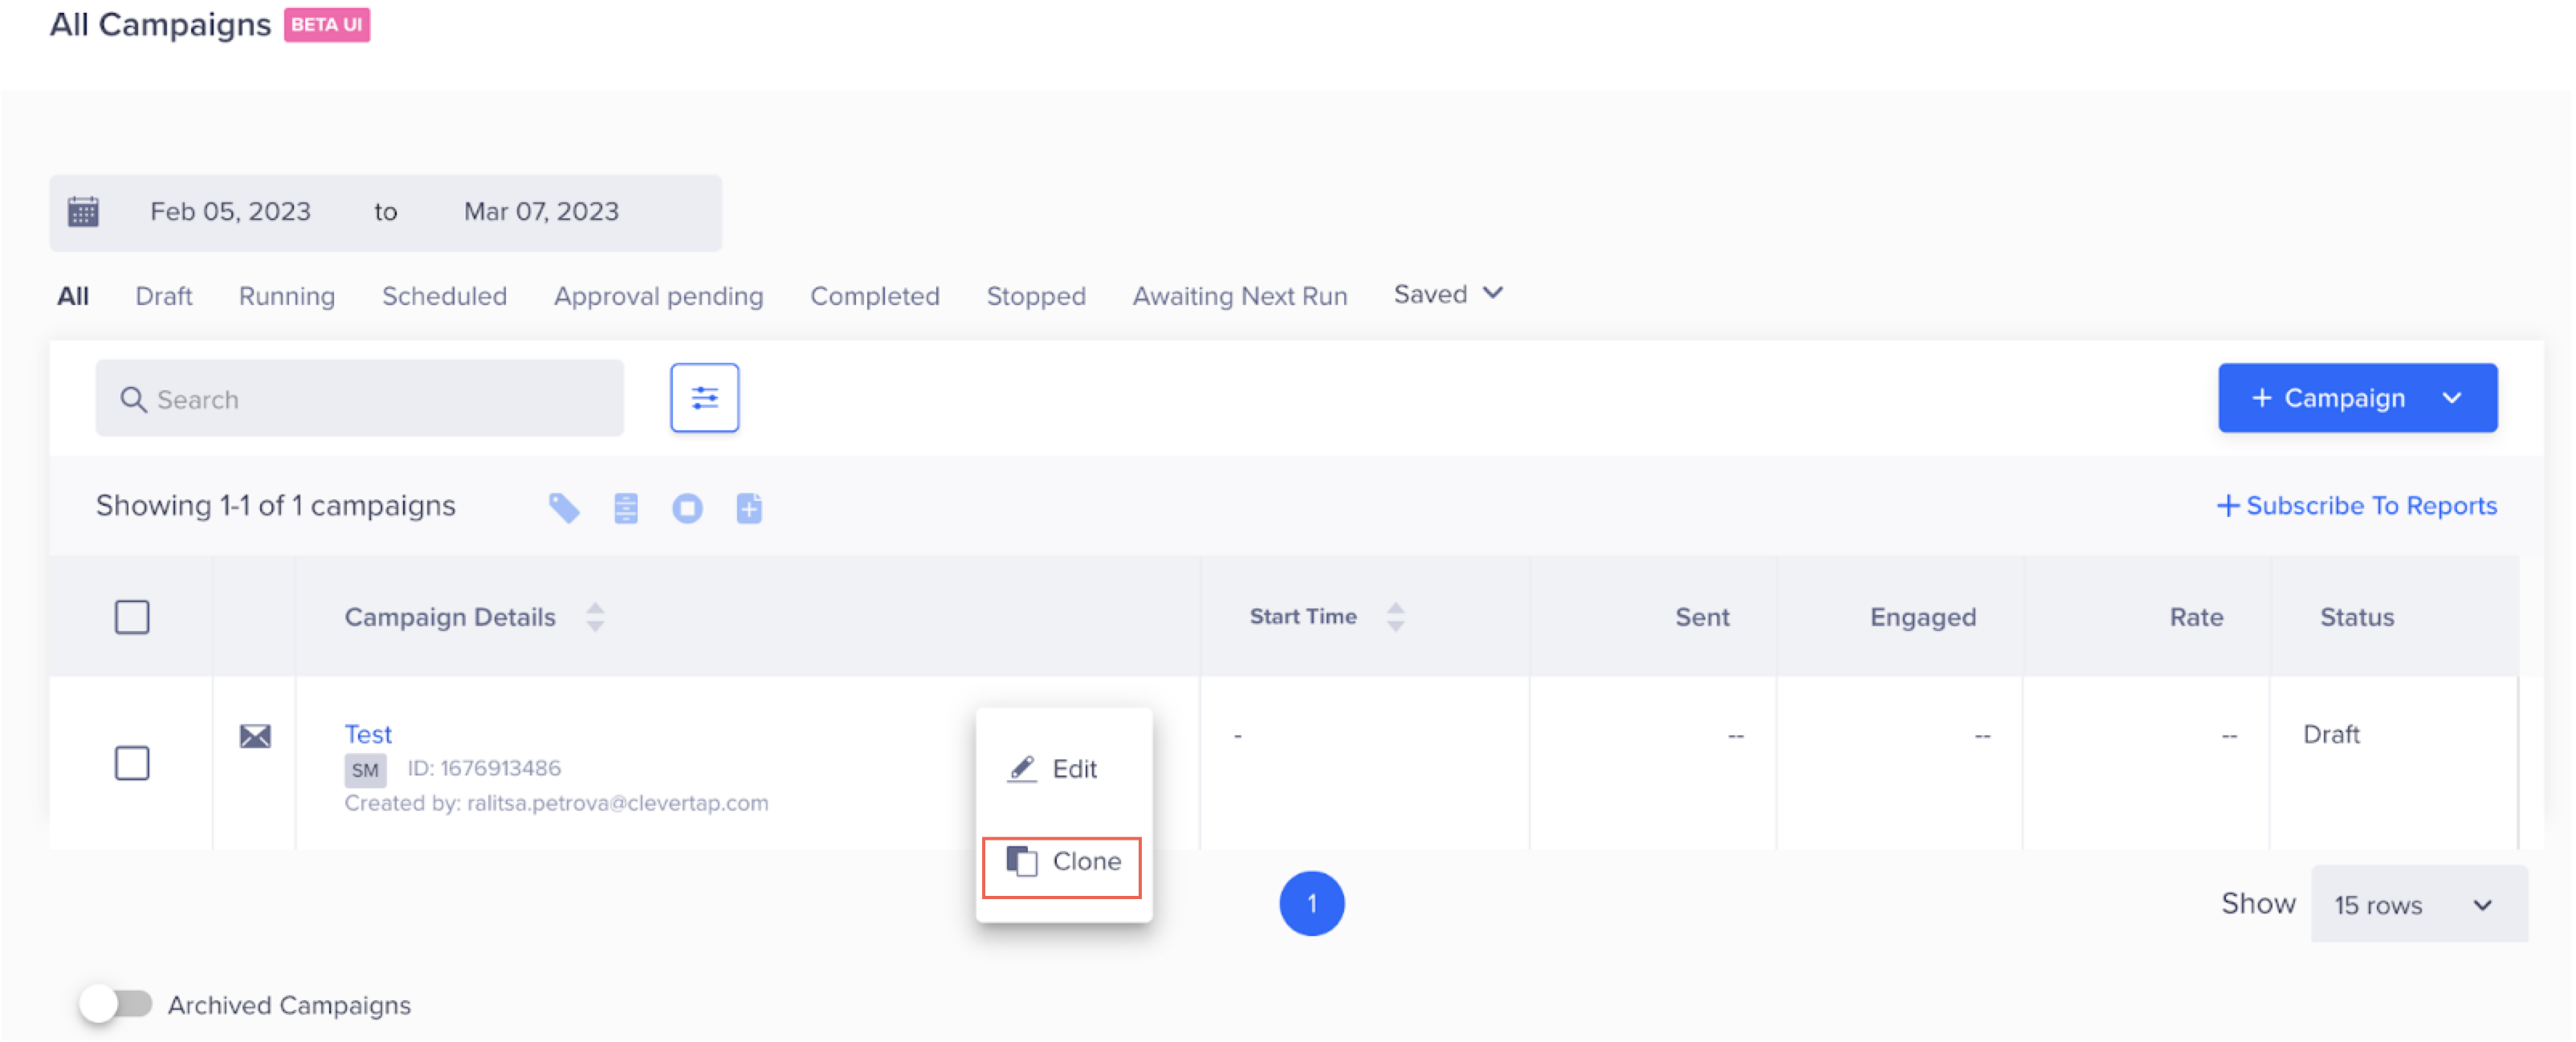The image size is (2576, 1042).
Task: Click Subscribe To Reports link
Action: (x=2356, y=506)
